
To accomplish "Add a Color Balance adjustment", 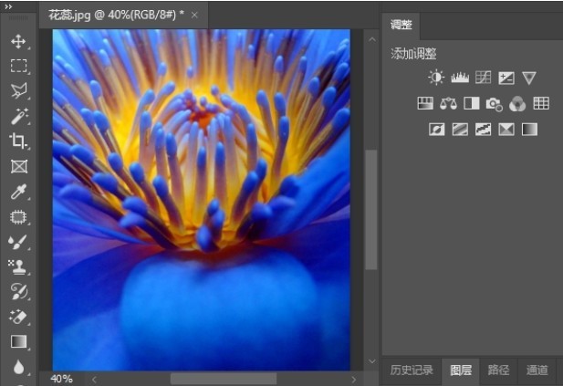I will point(448,104).
